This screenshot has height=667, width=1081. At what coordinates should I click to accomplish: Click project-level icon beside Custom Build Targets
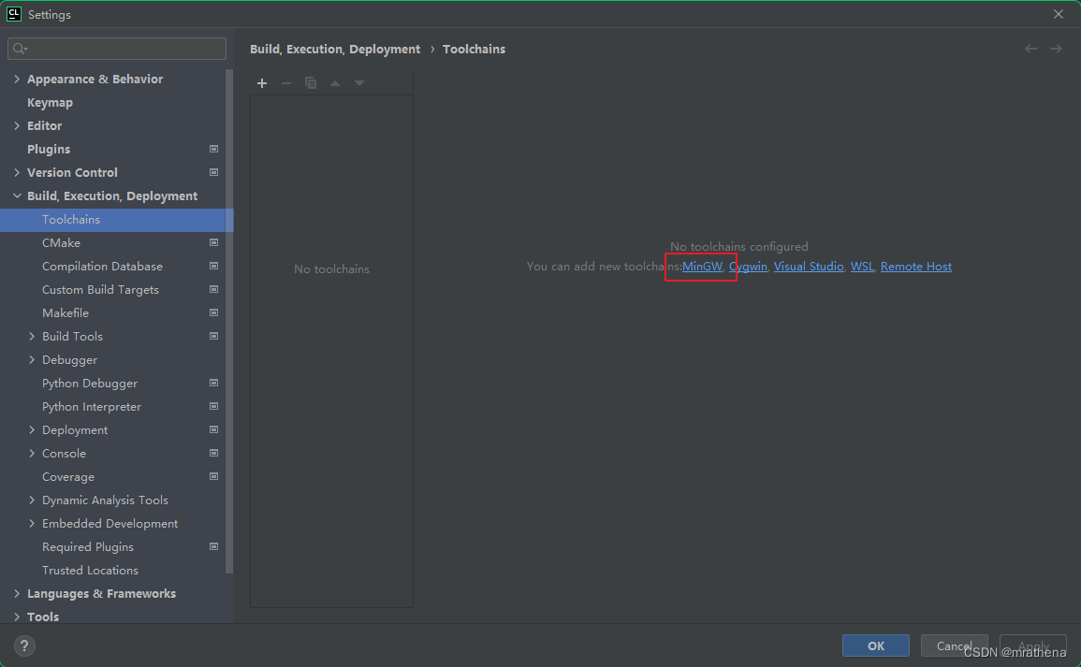[213, 289]
